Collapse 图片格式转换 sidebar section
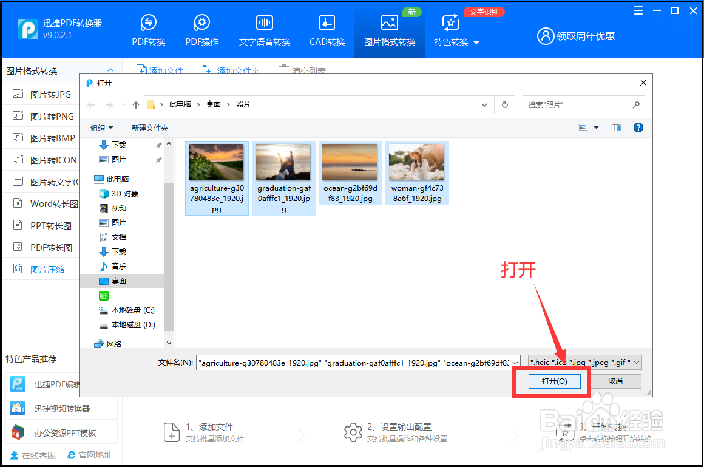The height and width of the screenshot is (467, 704). click(x=110, y=70)
